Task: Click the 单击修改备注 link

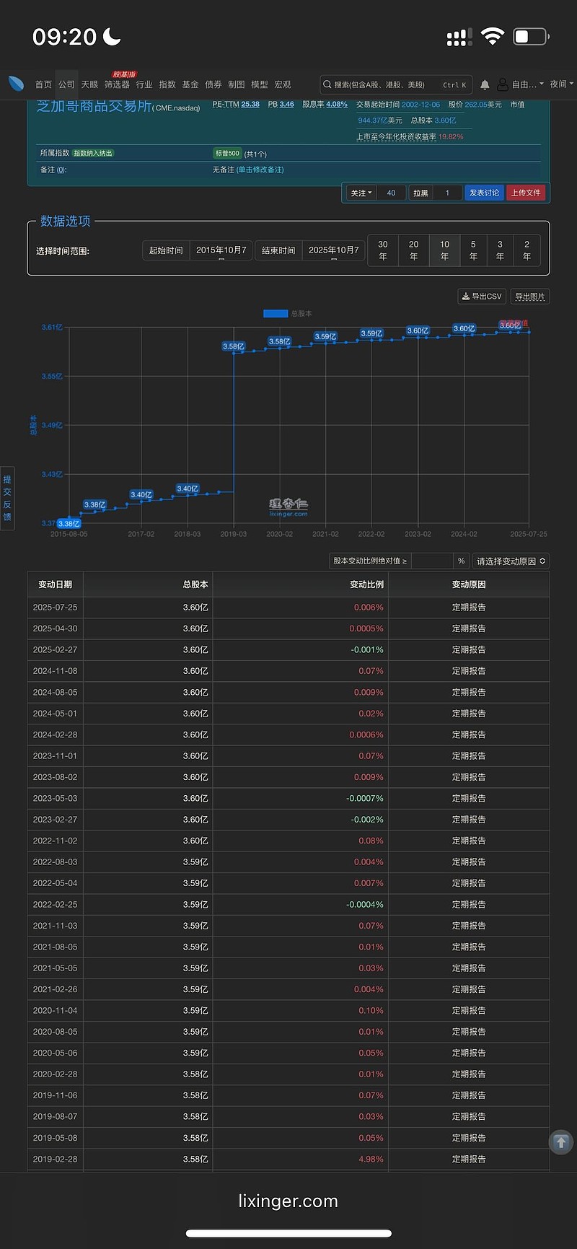Action: [x=260, y=170]
